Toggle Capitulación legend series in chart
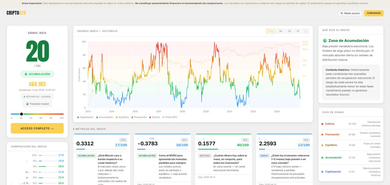390x185 pixels. click(x=85, y=117)
